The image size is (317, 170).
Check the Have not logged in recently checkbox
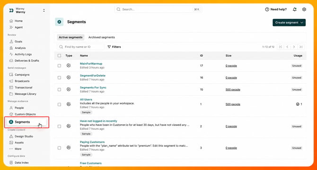point(59,126)
